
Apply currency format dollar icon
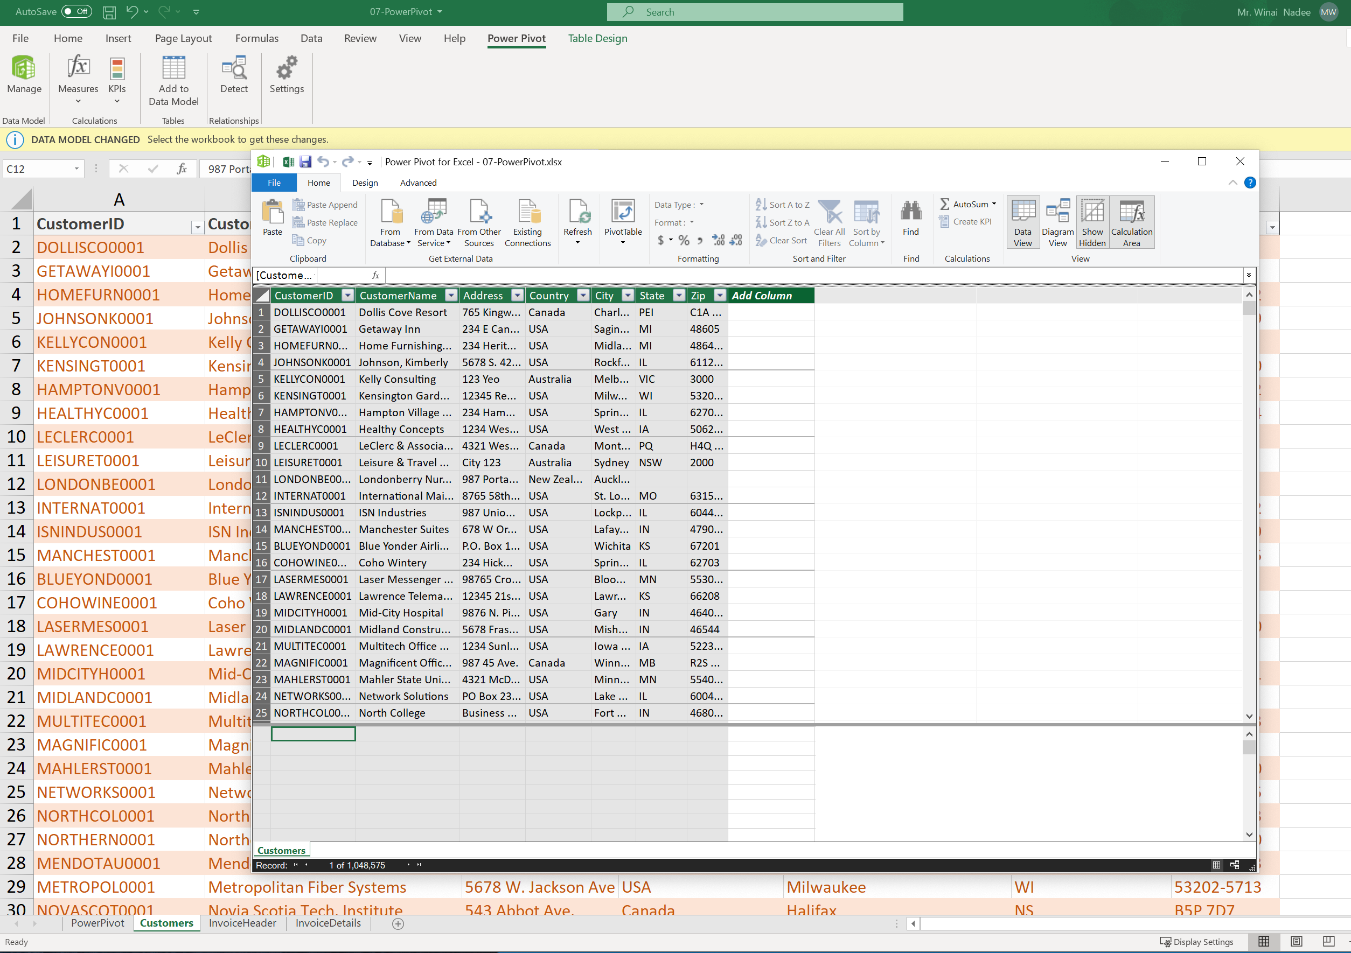[661, 240]
